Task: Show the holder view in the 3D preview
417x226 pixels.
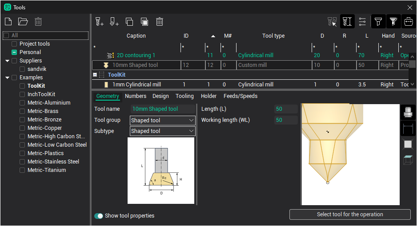Action: (x=408, y=113)
